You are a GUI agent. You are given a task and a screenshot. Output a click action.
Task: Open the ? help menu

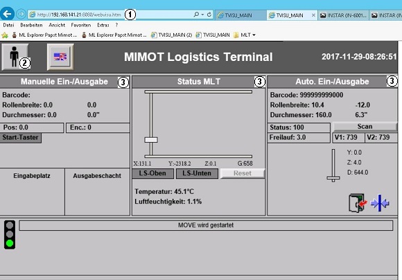pyautogui.click(x=116, y=25)
